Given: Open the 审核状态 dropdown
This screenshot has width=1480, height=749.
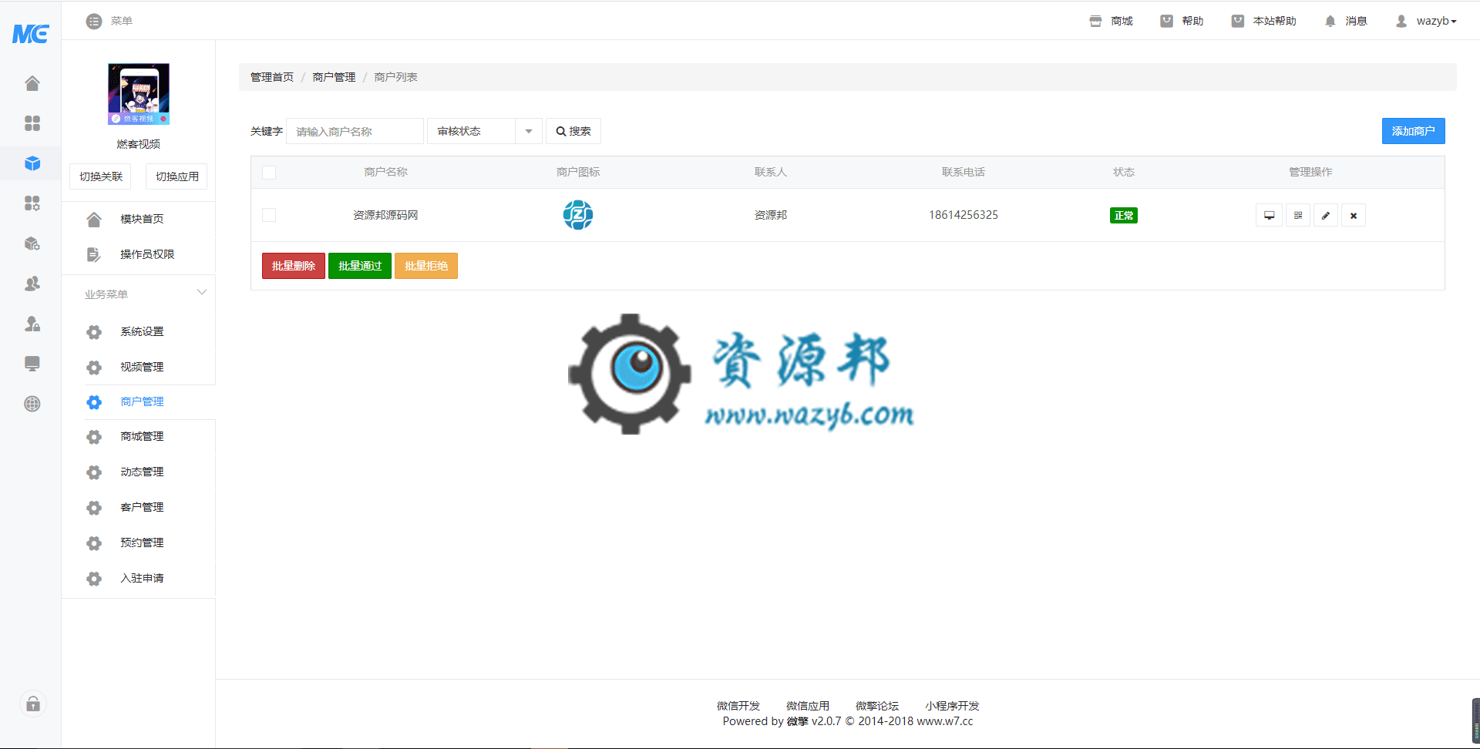Looking at the screenshot, I should coord(485,131).
